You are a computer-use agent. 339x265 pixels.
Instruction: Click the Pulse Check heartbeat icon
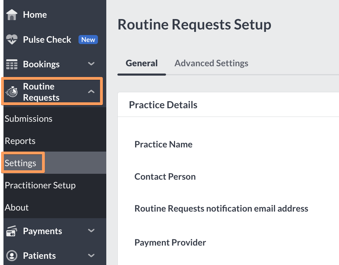(x=12, y=40)
